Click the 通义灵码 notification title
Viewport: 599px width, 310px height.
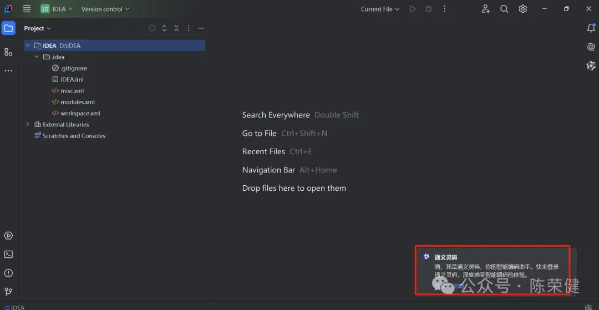pyautogui.click(x=446, y=257)
